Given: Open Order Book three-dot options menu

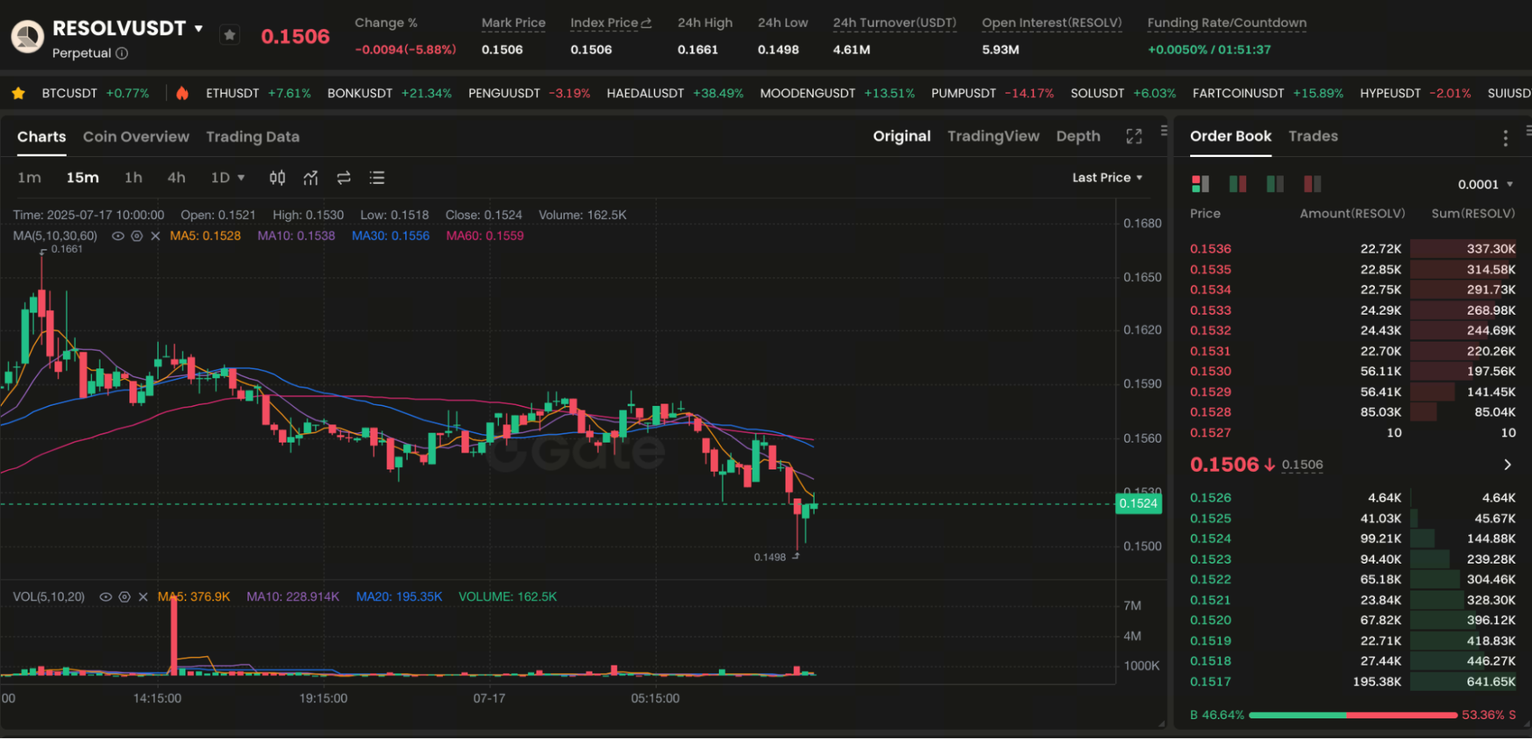Looking at the screenshot, I should (x=1505, y=138).
